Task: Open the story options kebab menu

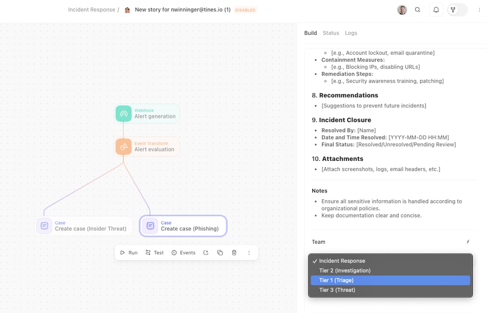Action: pyautogui.click(x=479, y=10)
